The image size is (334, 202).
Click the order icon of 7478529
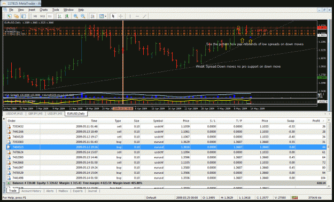9,173
